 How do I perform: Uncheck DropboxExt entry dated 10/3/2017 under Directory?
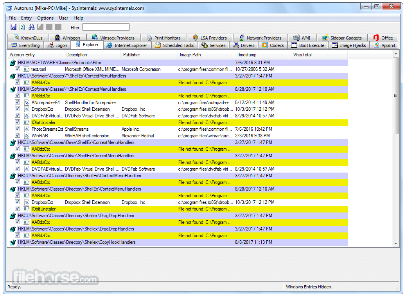coord(17,202)
